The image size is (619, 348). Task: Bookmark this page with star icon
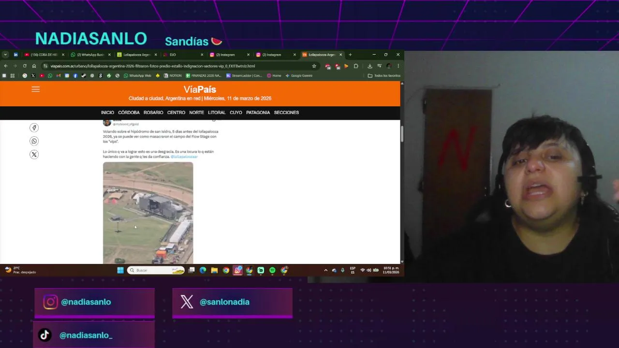(314, 66)
